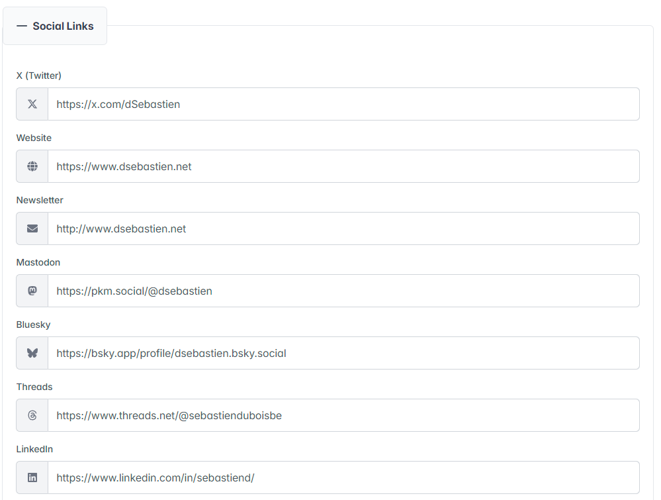
Task: Click the "Newsletter" field label
Action: (40, 200)
